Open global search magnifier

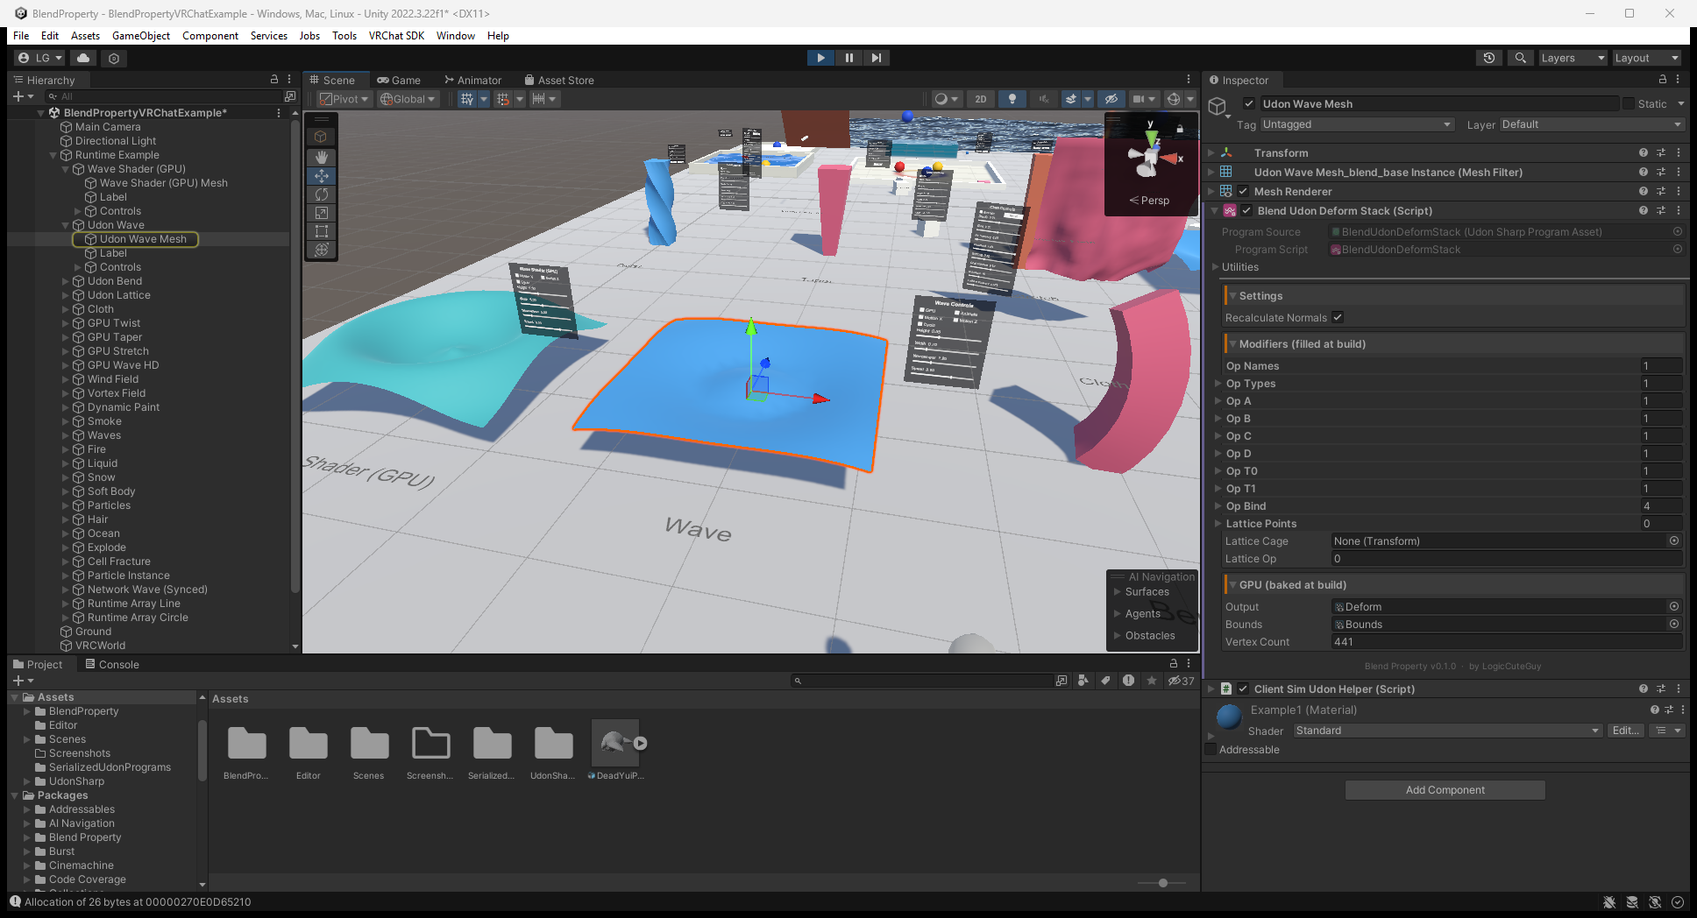click(x=1521, y=58)
